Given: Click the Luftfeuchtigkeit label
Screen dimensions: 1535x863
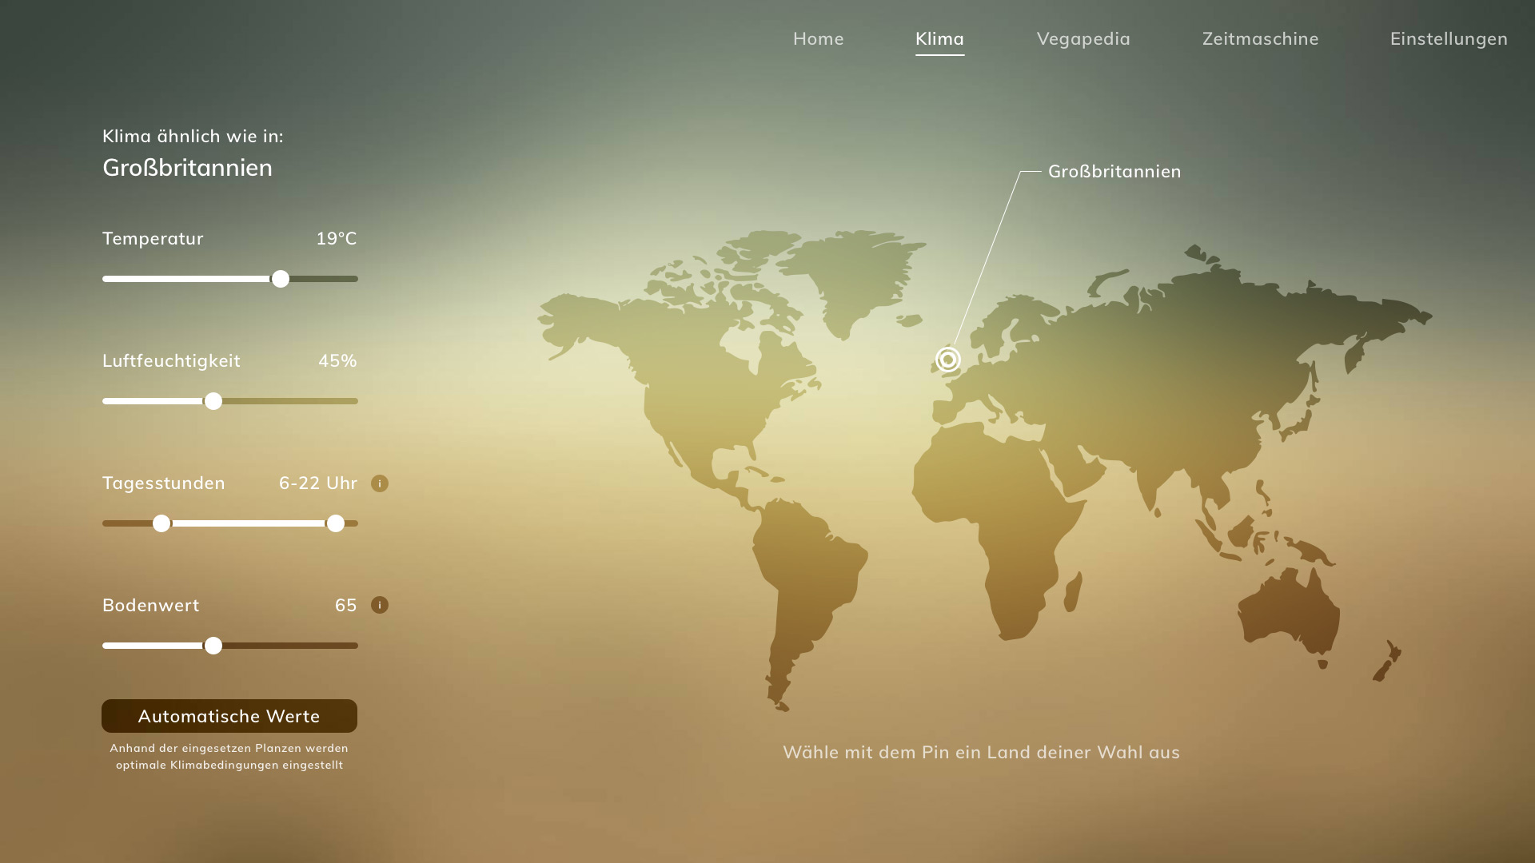Looking at the screenshot, I should pyautogui.click(x=171, y=360).
